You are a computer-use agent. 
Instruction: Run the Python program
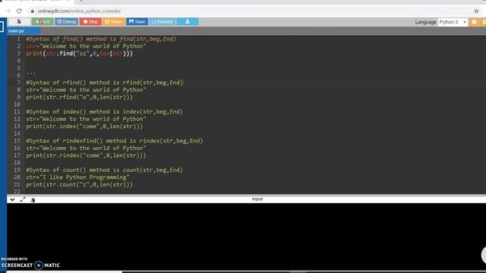point(43,22)
